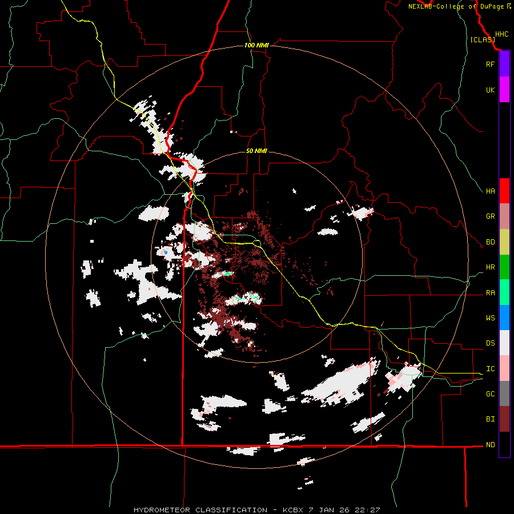Screen dimensions: 514x514
Task: Click the GR legend label
Action: pyautogui.click(x=490, y=216)
